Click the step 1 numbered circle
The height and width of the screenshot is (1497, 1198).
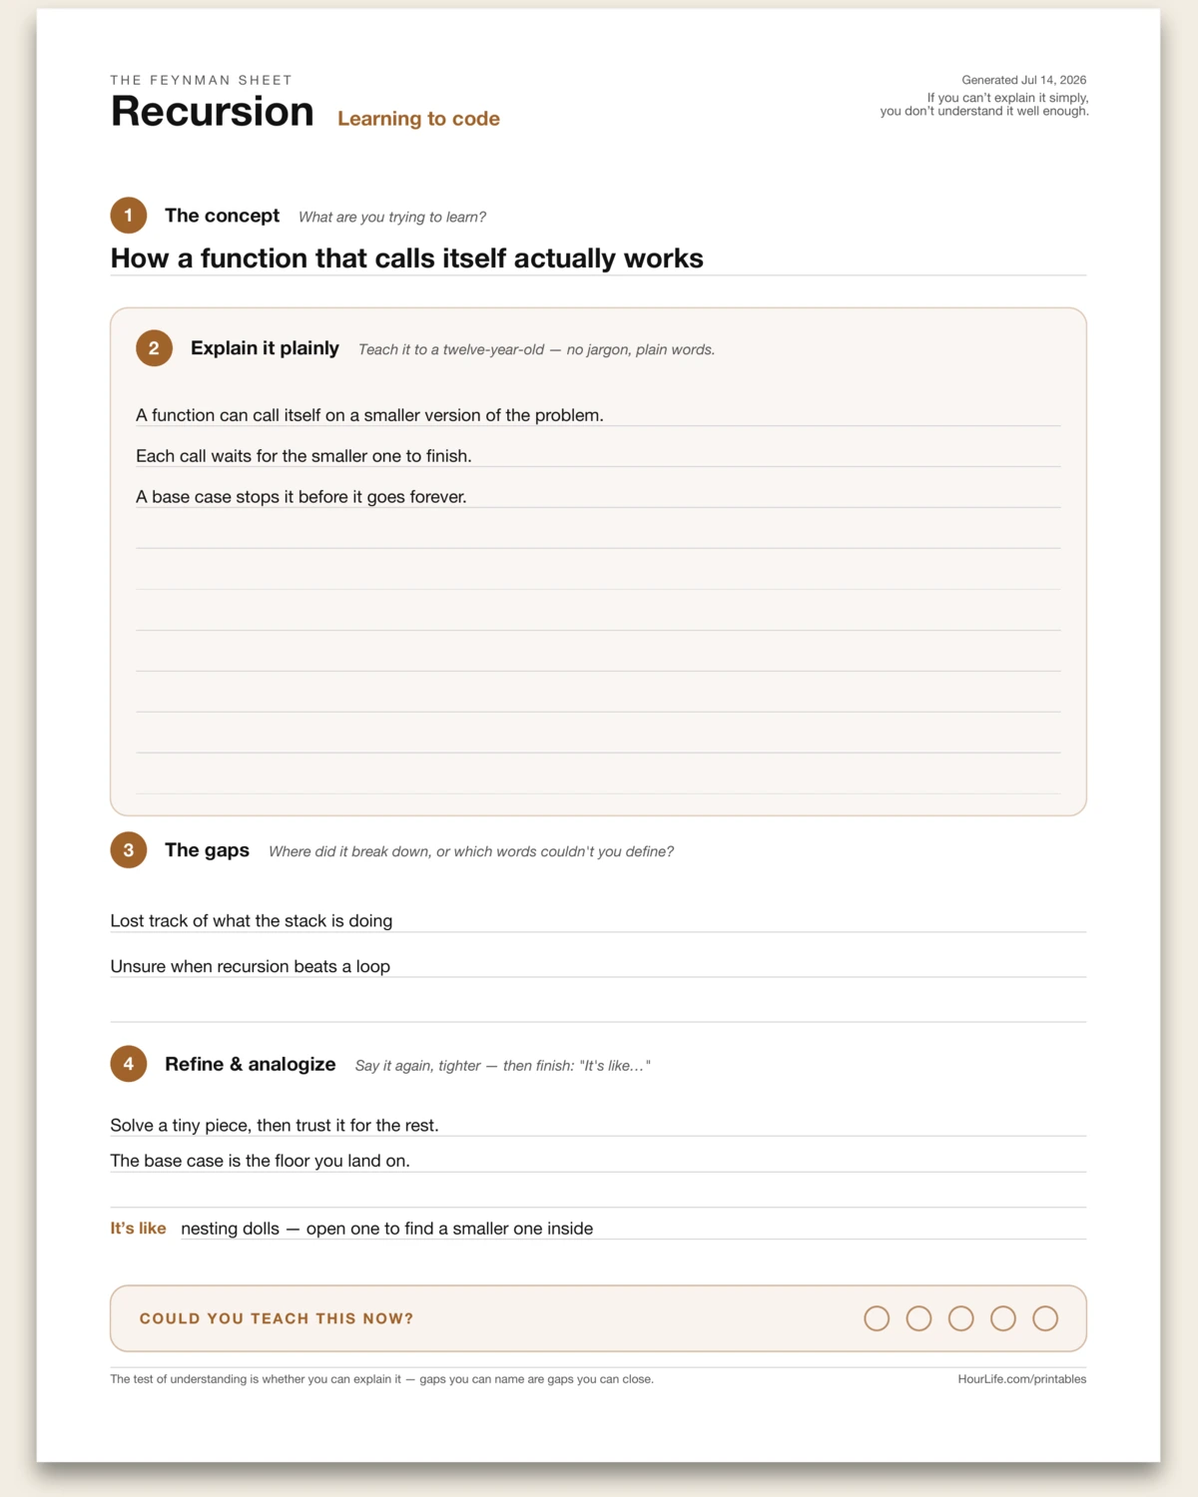pyautogui.click(x=129, y=216)
